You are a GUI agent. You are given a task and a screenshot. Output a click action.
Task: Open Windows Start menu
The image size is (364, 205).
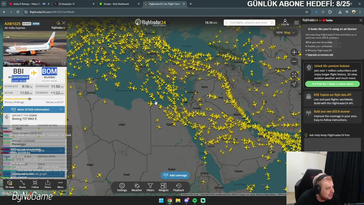coord(161,200)
